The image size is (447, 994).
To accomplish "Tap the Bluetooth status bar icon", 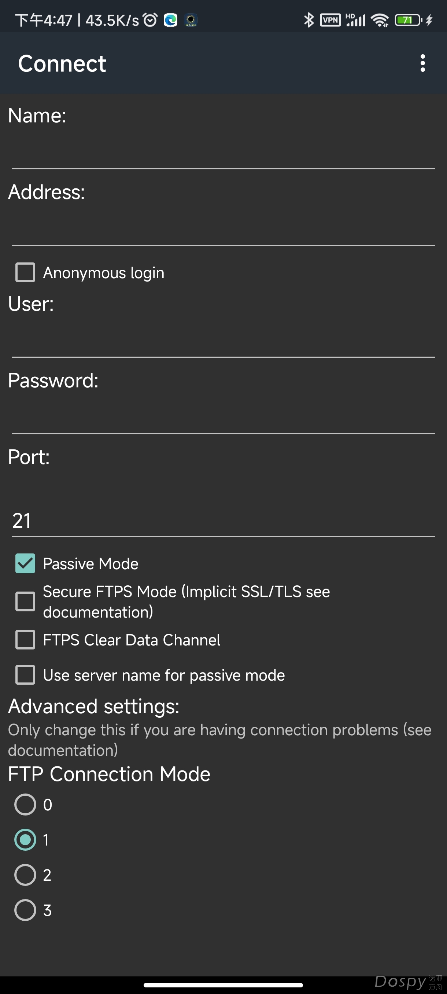I will pyautogui.click(x=309, y=20).
